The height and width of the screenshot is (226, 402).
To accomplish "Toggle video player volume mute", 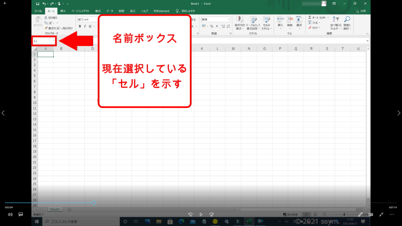I will (x=10, y=215).
